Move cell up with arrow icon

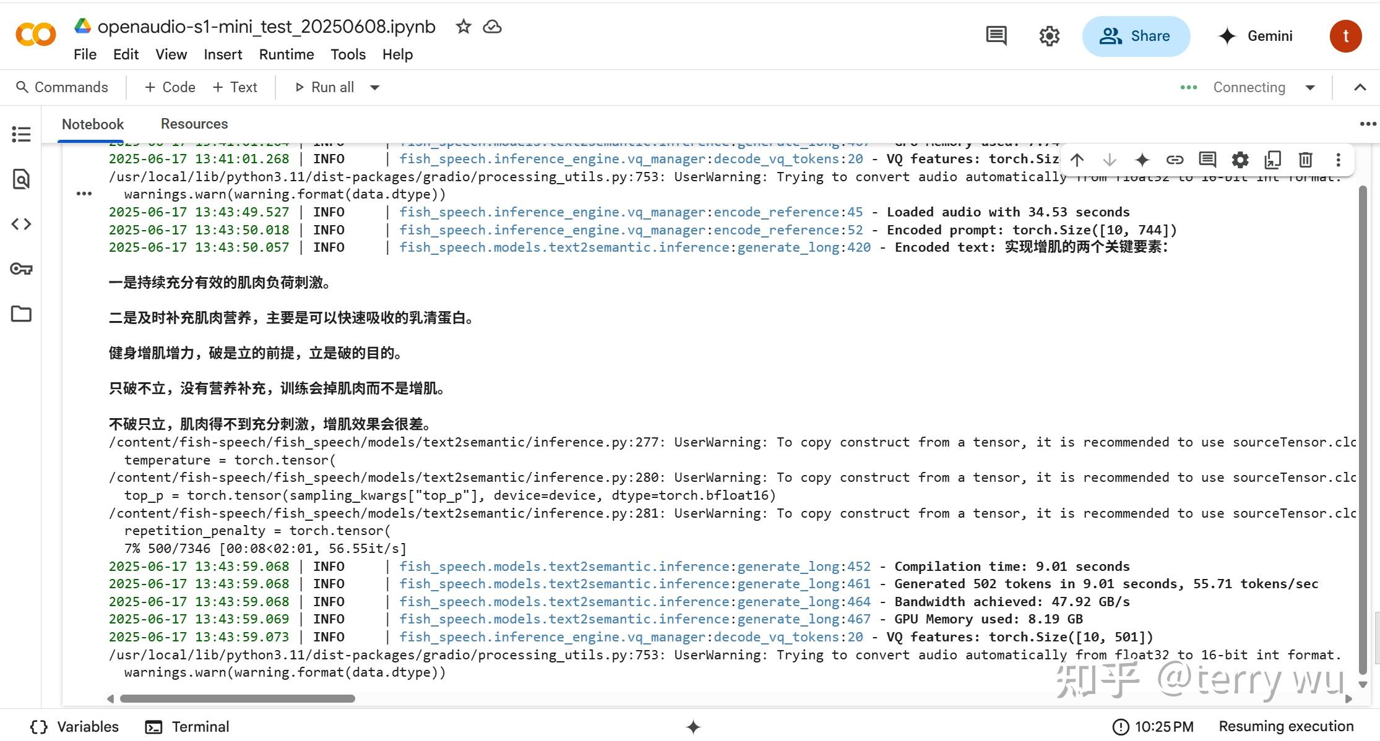pyautogui.click(x=1077, y=160)
